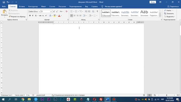The height and width of the screenshot is (102, 181).
Task: Open the Файл menu
Action: point(4,7)
